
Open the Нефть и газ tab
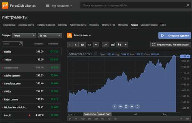tap(108, 25)
